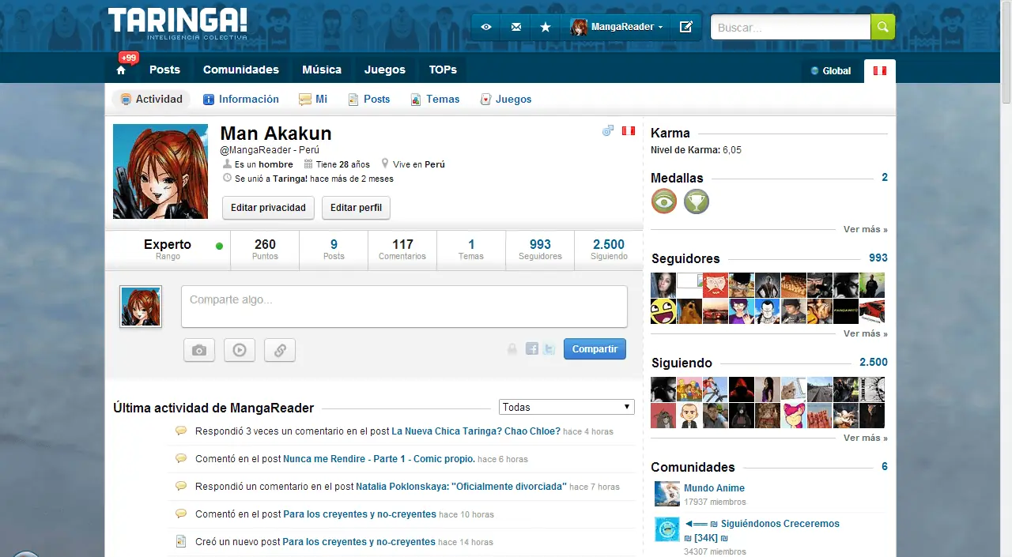
Task: Open the eye notifications icon in header
Action: click(x=486, y=27)
